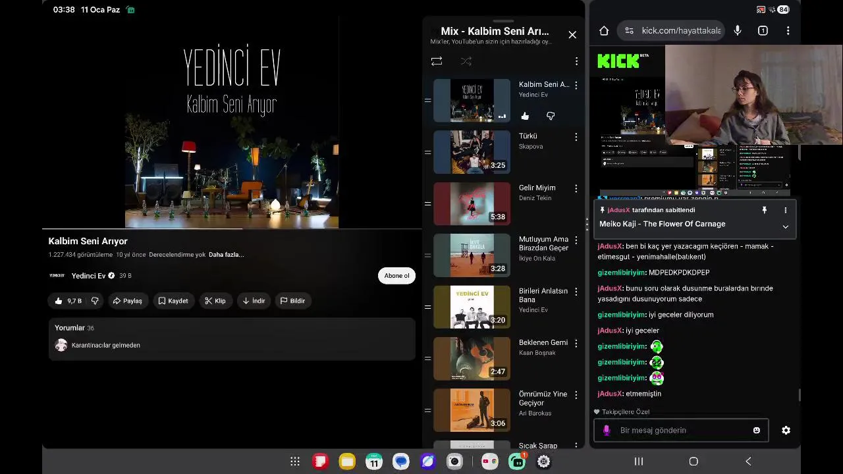Screen dimensions: 843x474
Task: Open the Samsung Internet browser icon
Action: pos(428,461)
